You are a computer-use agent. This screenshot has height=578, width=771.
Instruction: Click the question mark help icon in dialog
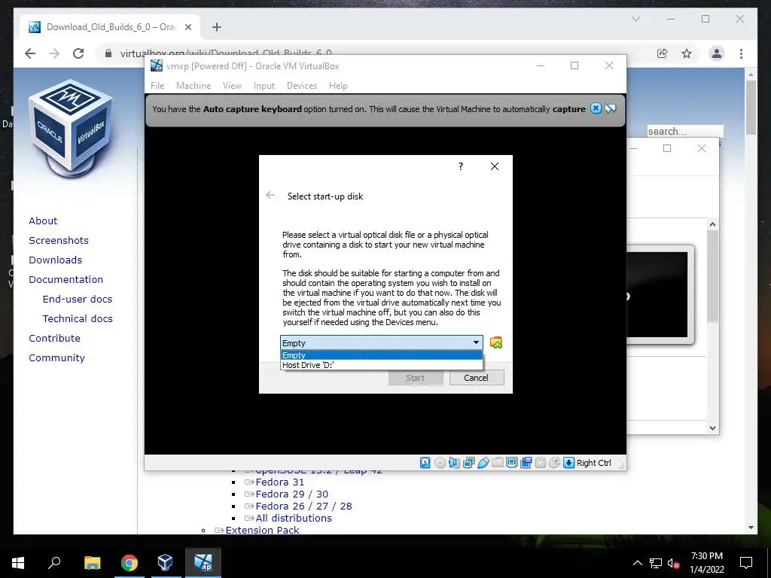[461, 166]
